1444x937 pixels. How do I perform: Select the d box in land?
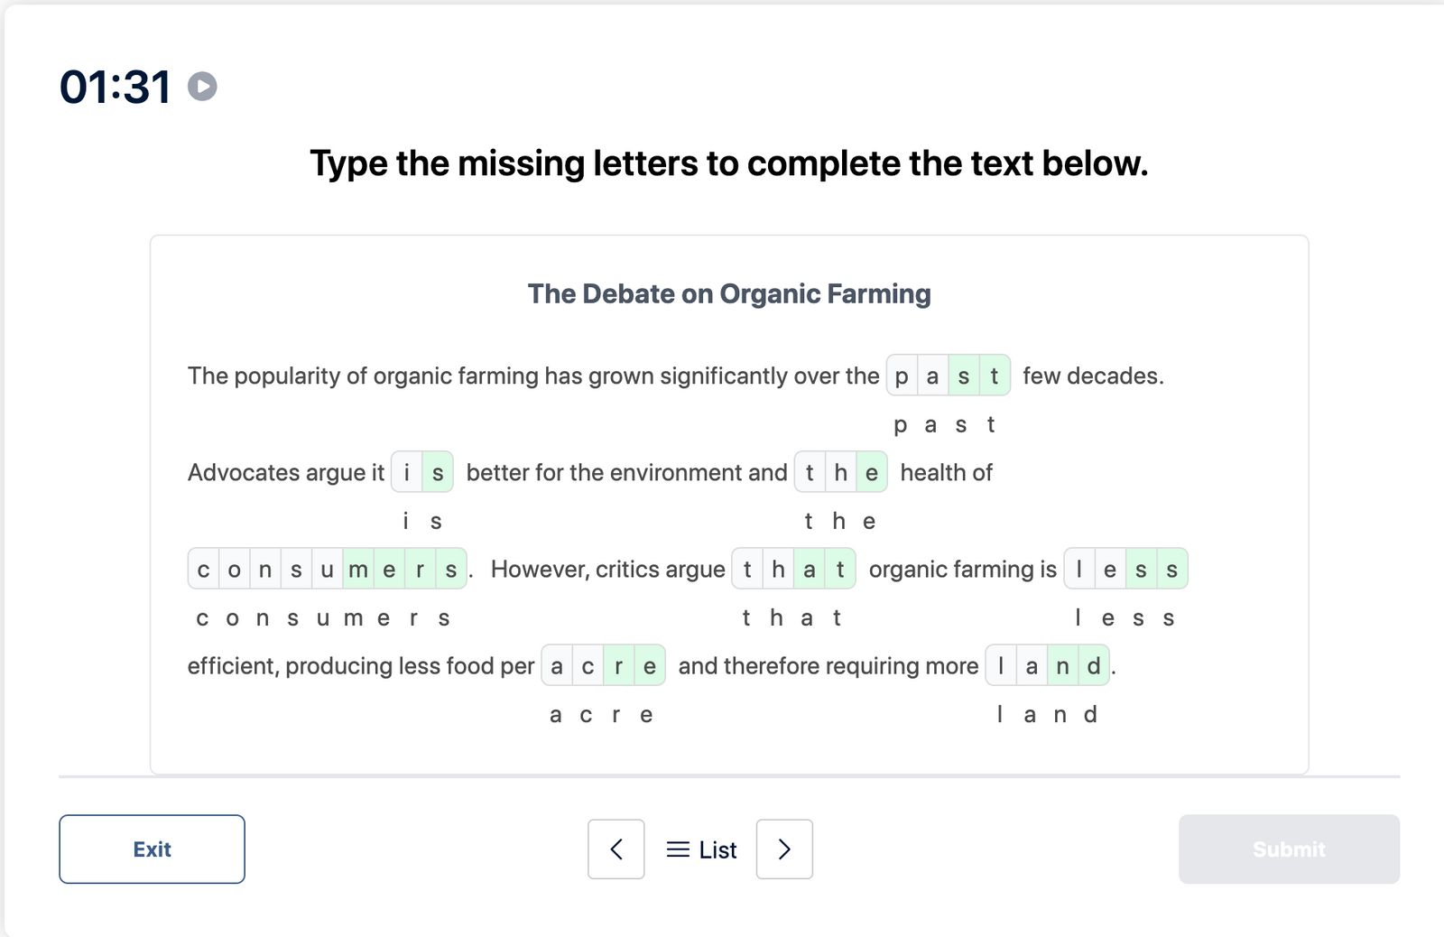pyautogui.click(x=1093, y=665)
